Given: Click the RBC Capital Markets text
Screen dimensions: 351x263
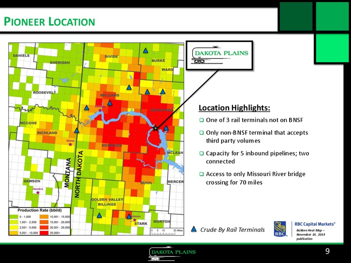Looking at the screenshot, I should pyautogui.click(x=315, y=224).
